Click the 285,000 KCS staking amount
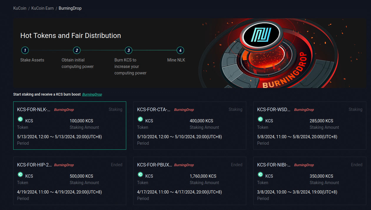 coord(322,121)
